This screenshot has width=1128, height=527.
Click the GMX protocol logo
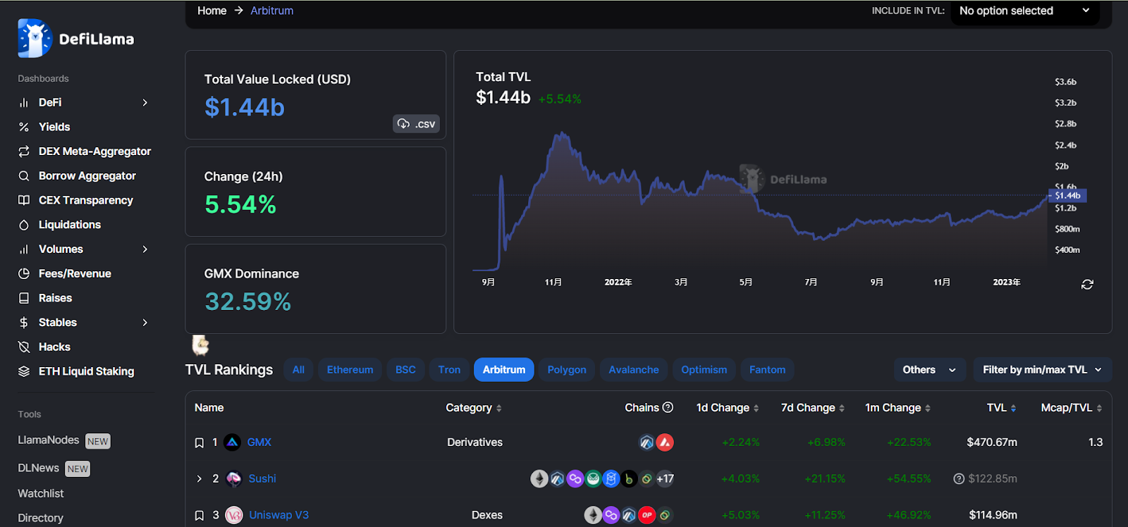pos(233,442)
